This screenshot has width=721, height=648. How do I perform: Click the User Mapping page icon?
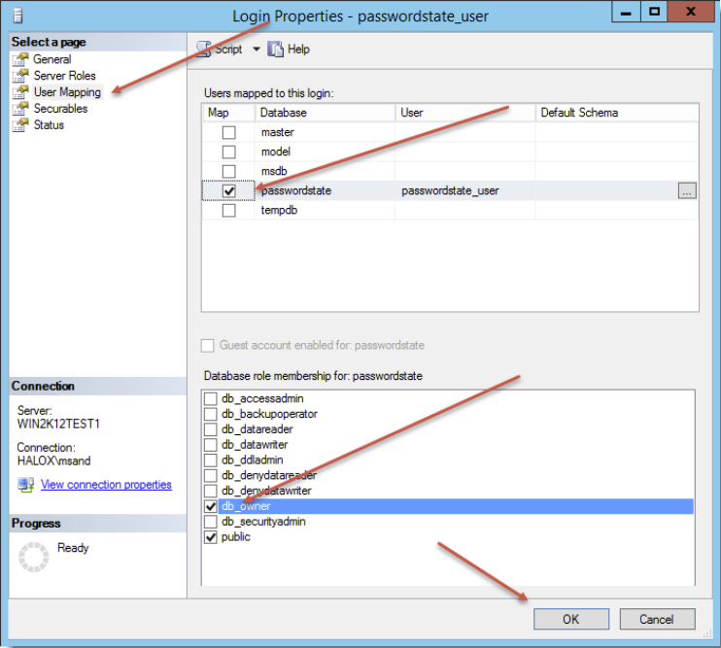[20, 92]
